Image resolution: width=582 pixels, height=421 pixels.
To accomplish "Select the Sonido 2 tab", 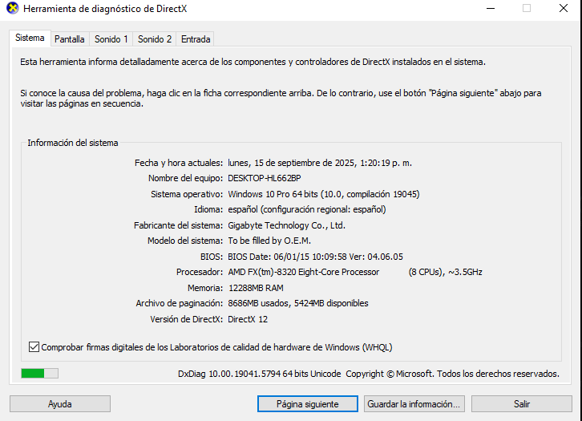I will pos(154,39).
